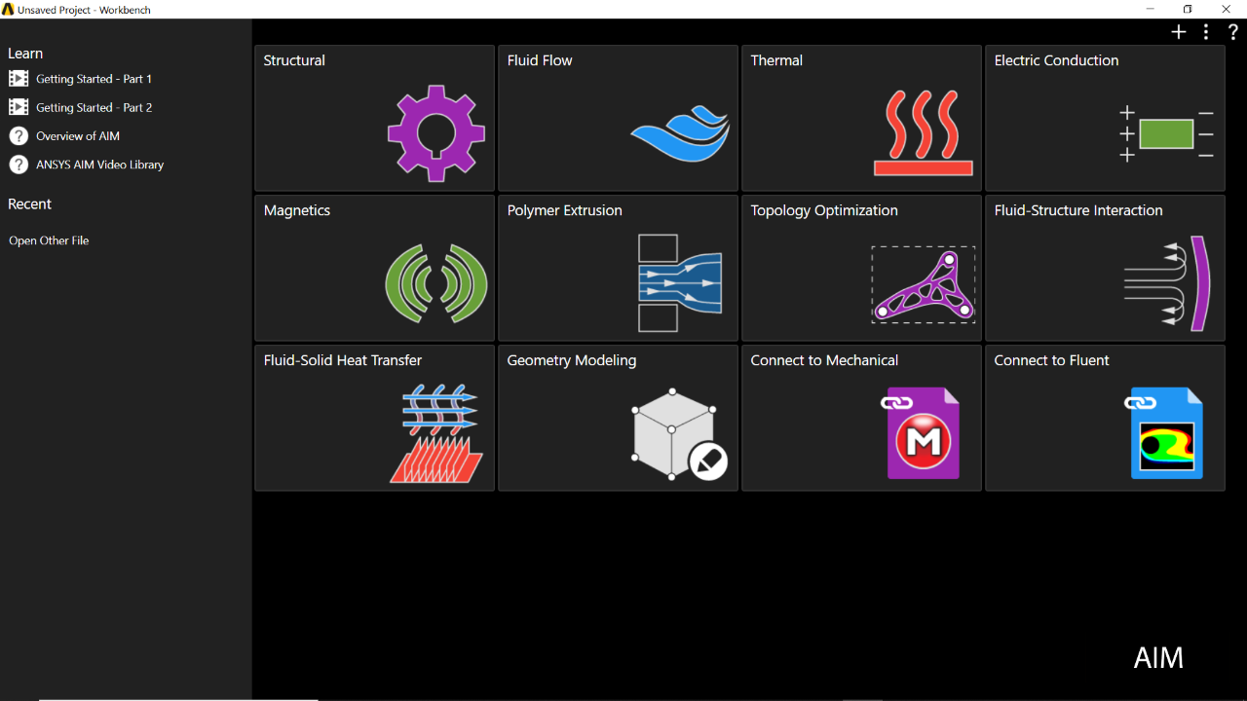This screenshot has height=701, width=1247.
Task: Select the Polymer Extrusion template title
Action: coord(564,210)
